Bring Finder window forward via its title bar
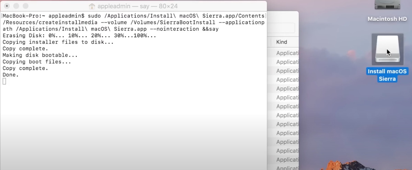Viewport: 412px width, 170px height. (283, 16)
